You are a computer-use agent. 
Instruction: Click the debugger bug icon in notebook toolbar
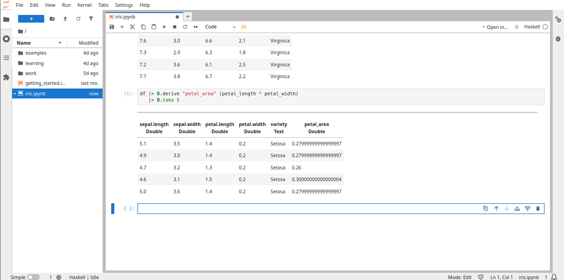point(517,27)
